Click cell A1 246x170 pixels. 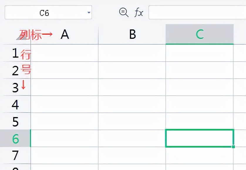pyautogui.click(x=65, y=53)
